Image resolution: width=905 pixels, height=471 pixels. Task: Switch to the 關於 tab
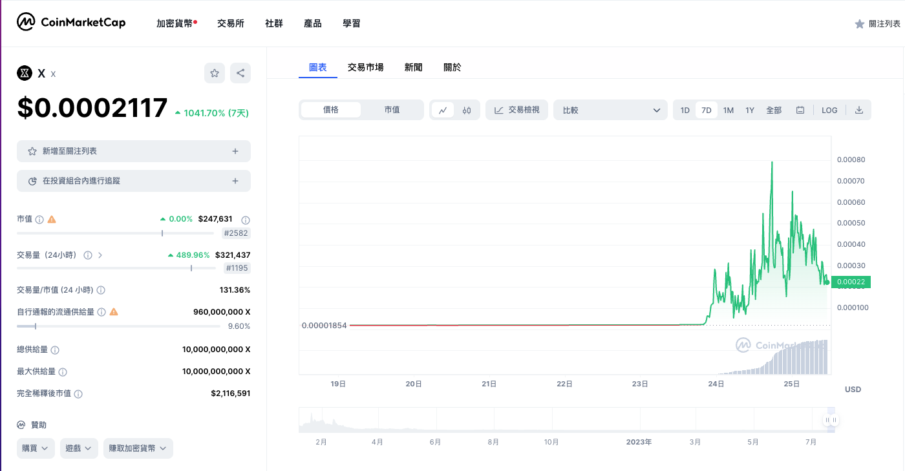click(452, 67)
